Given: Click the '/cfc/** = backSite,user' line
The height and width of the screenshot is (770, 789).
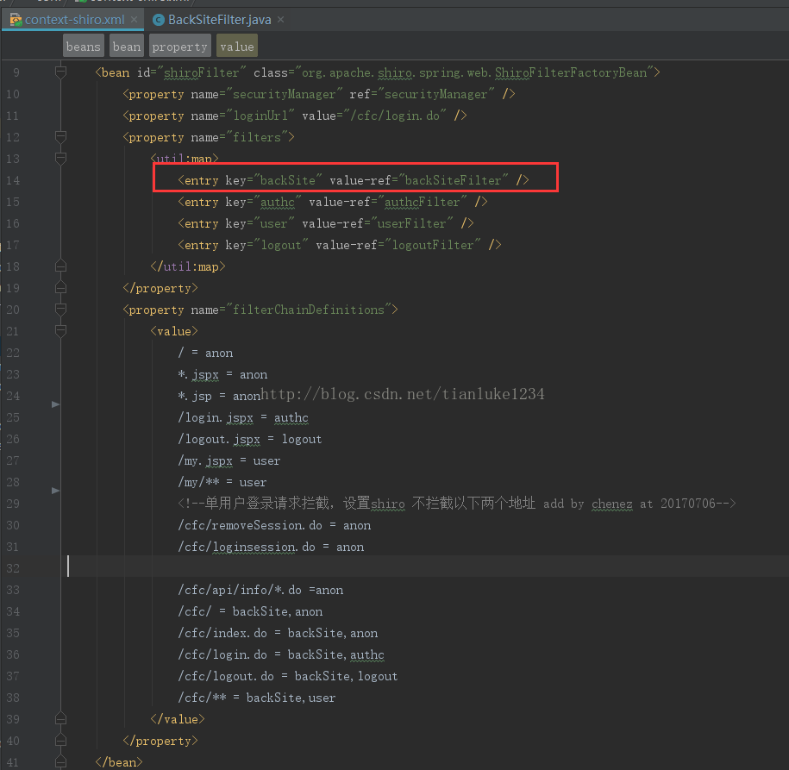Looking at the screenshot, I should pos(257,698).
